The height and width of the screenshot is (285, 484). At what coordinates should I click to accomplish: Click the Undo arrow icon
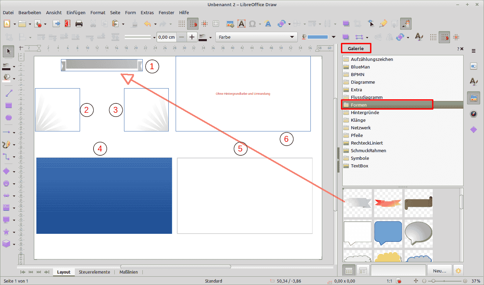[147, 24]
